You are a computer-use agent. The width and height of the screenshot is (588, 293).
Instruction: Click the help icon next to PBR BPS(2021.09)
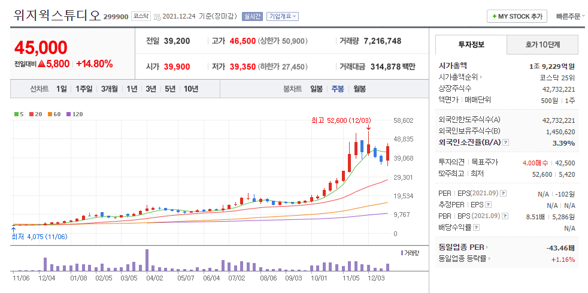click(505, 216)
